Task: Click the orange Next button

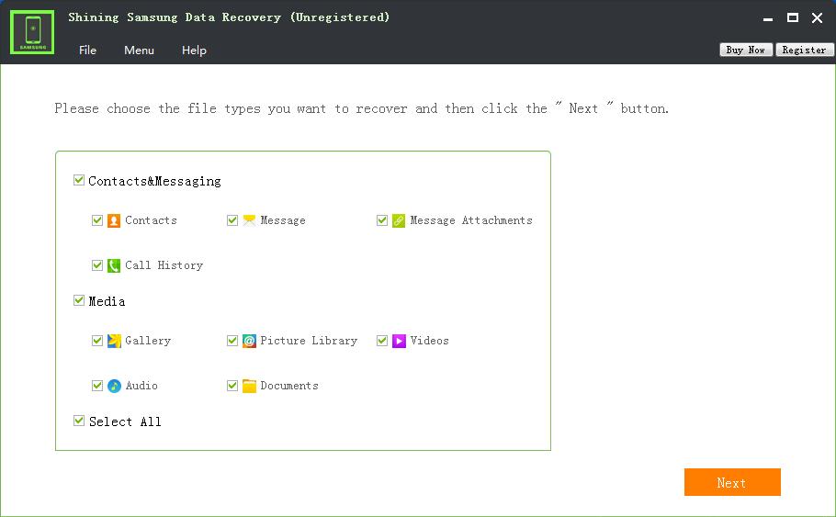Action: 731,482
